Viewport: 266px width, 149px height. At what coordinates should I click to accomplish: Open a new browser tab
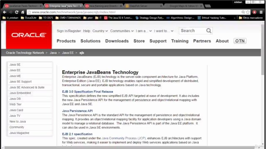tap(208, 6)
